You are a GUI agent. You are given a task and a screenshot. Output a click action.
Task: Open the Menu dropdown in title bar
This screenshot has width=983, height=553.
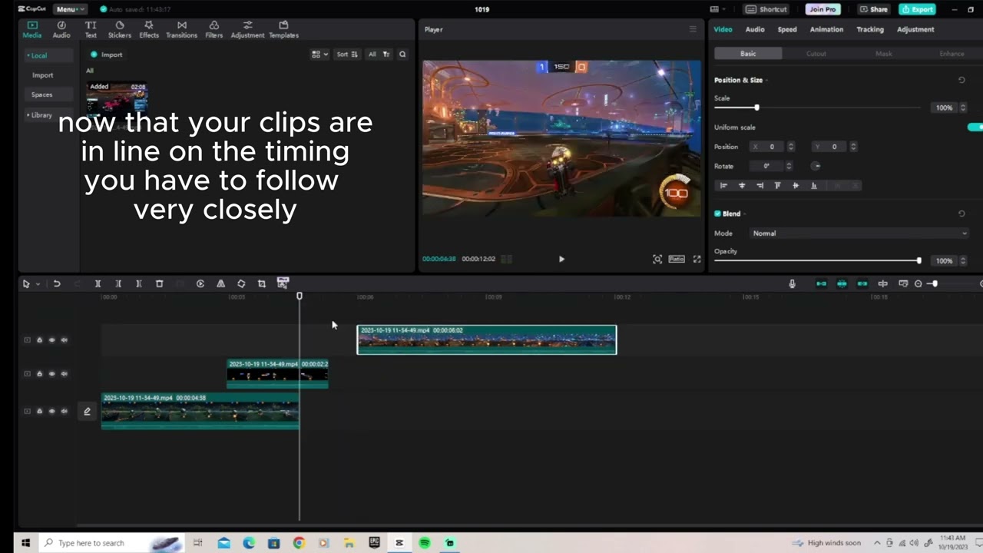69,9
